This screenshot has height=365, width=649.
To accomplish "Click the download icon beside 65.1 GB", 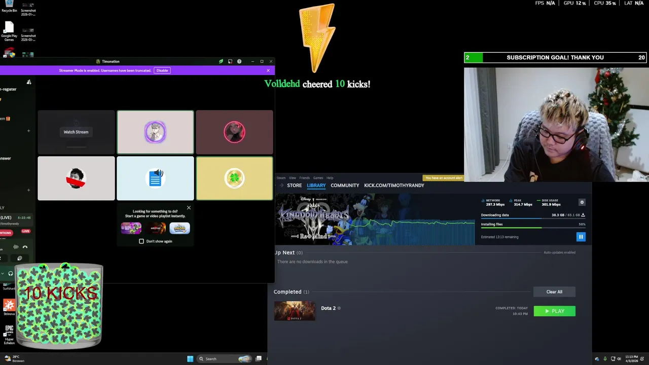I will (583, 215).
